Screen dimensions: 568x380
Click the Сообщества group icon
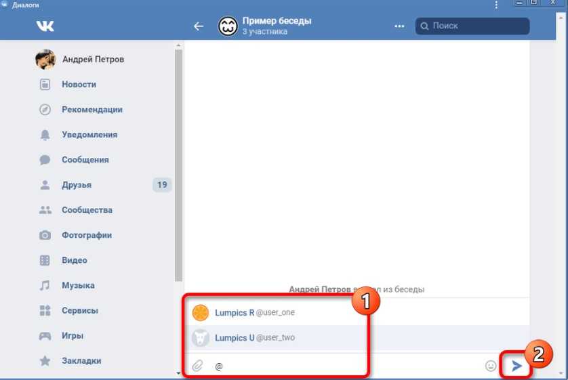coord(45,210)
